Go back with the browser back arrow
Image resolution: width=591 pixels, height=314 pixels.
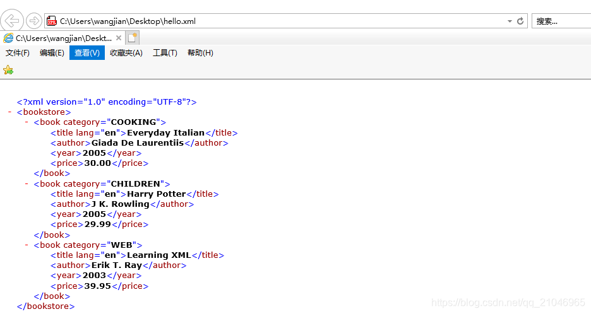click(12, 20)
